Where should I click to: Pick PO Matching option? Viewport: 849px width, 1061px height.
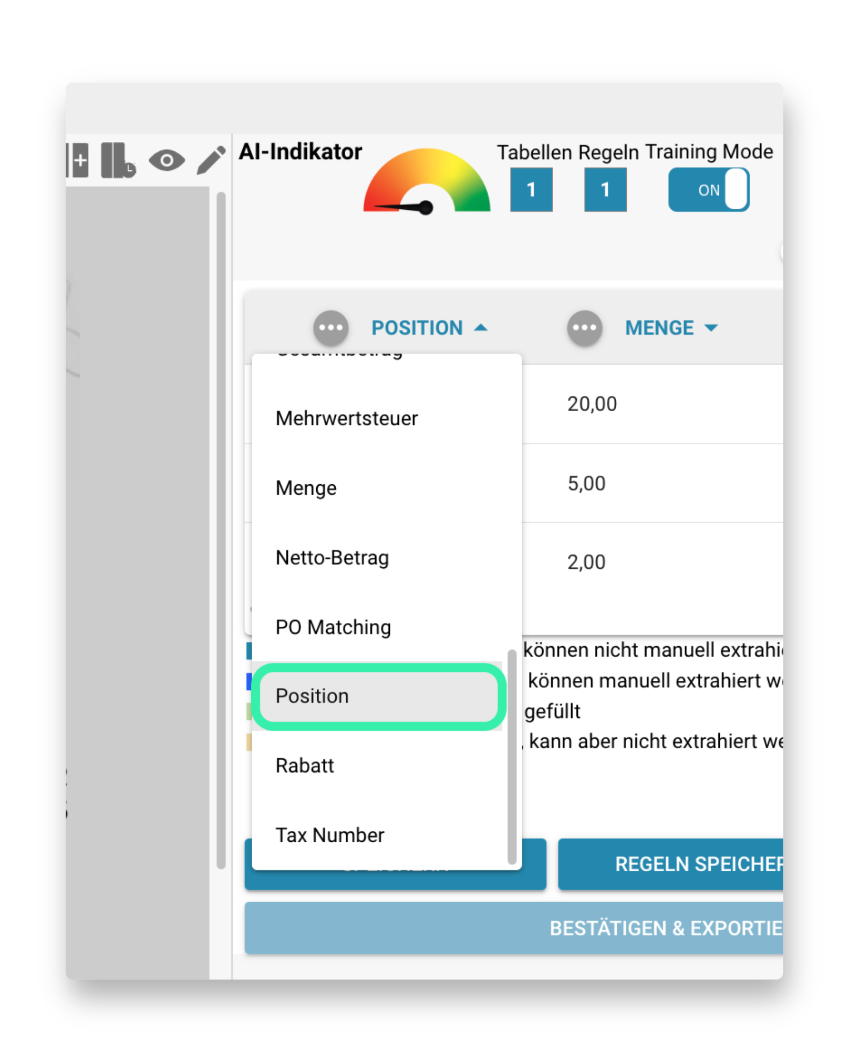tap(333, 627)
